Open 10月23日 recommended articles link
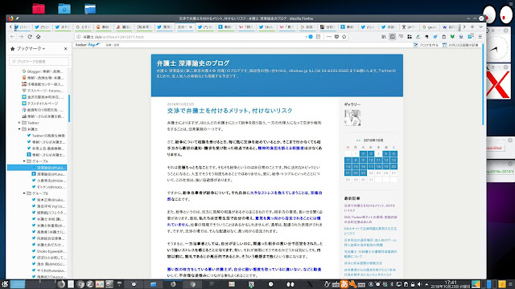515x289 pixels. [x=460, y=45]
